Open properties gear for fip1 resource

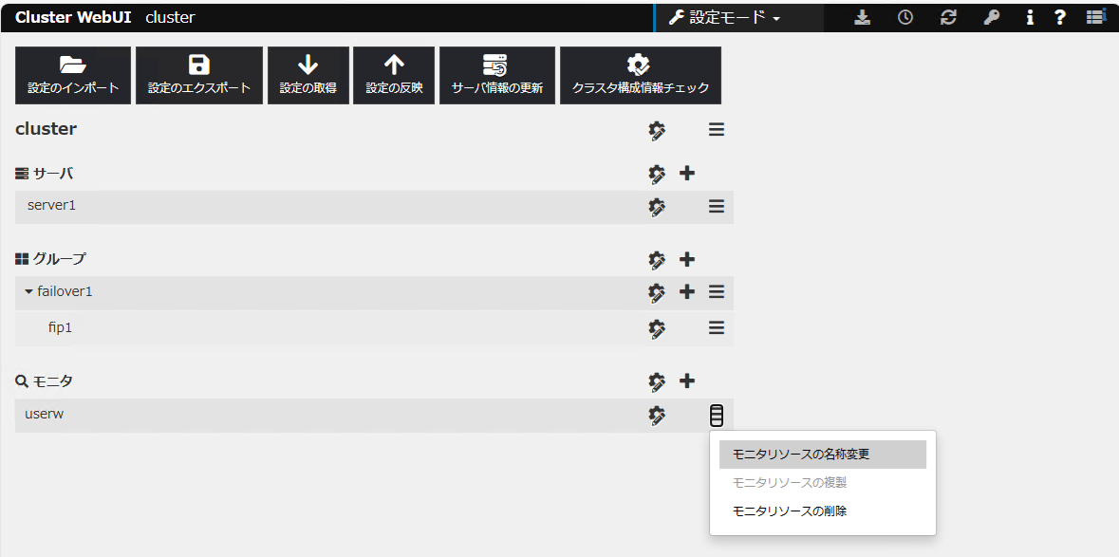657,328
